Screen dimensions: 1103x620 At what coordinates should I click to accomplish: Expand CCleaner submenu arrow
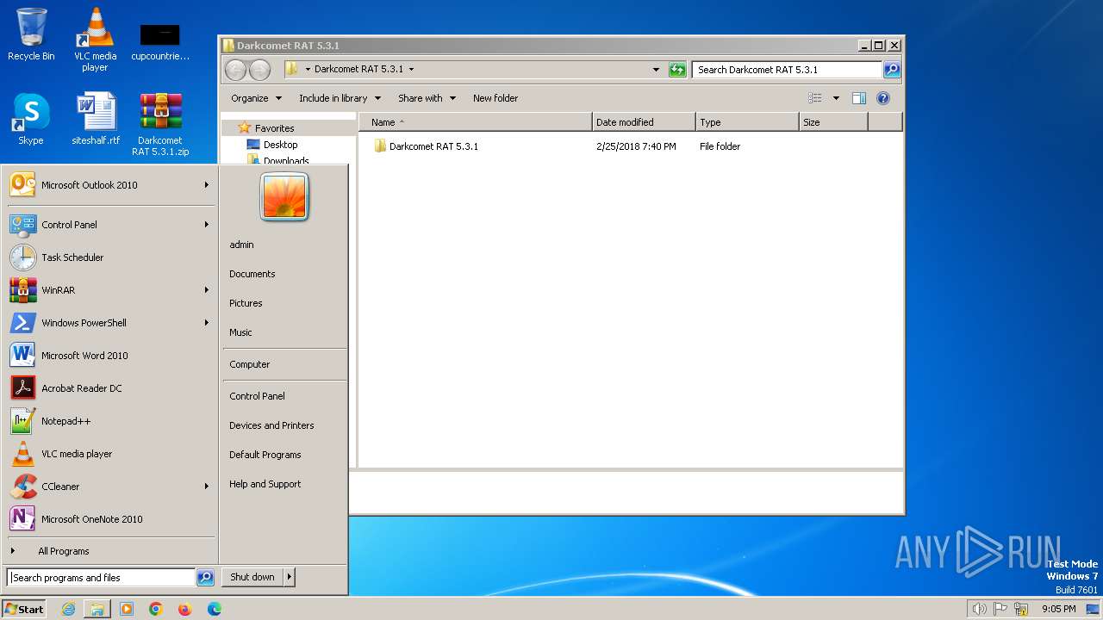point(207,487)
